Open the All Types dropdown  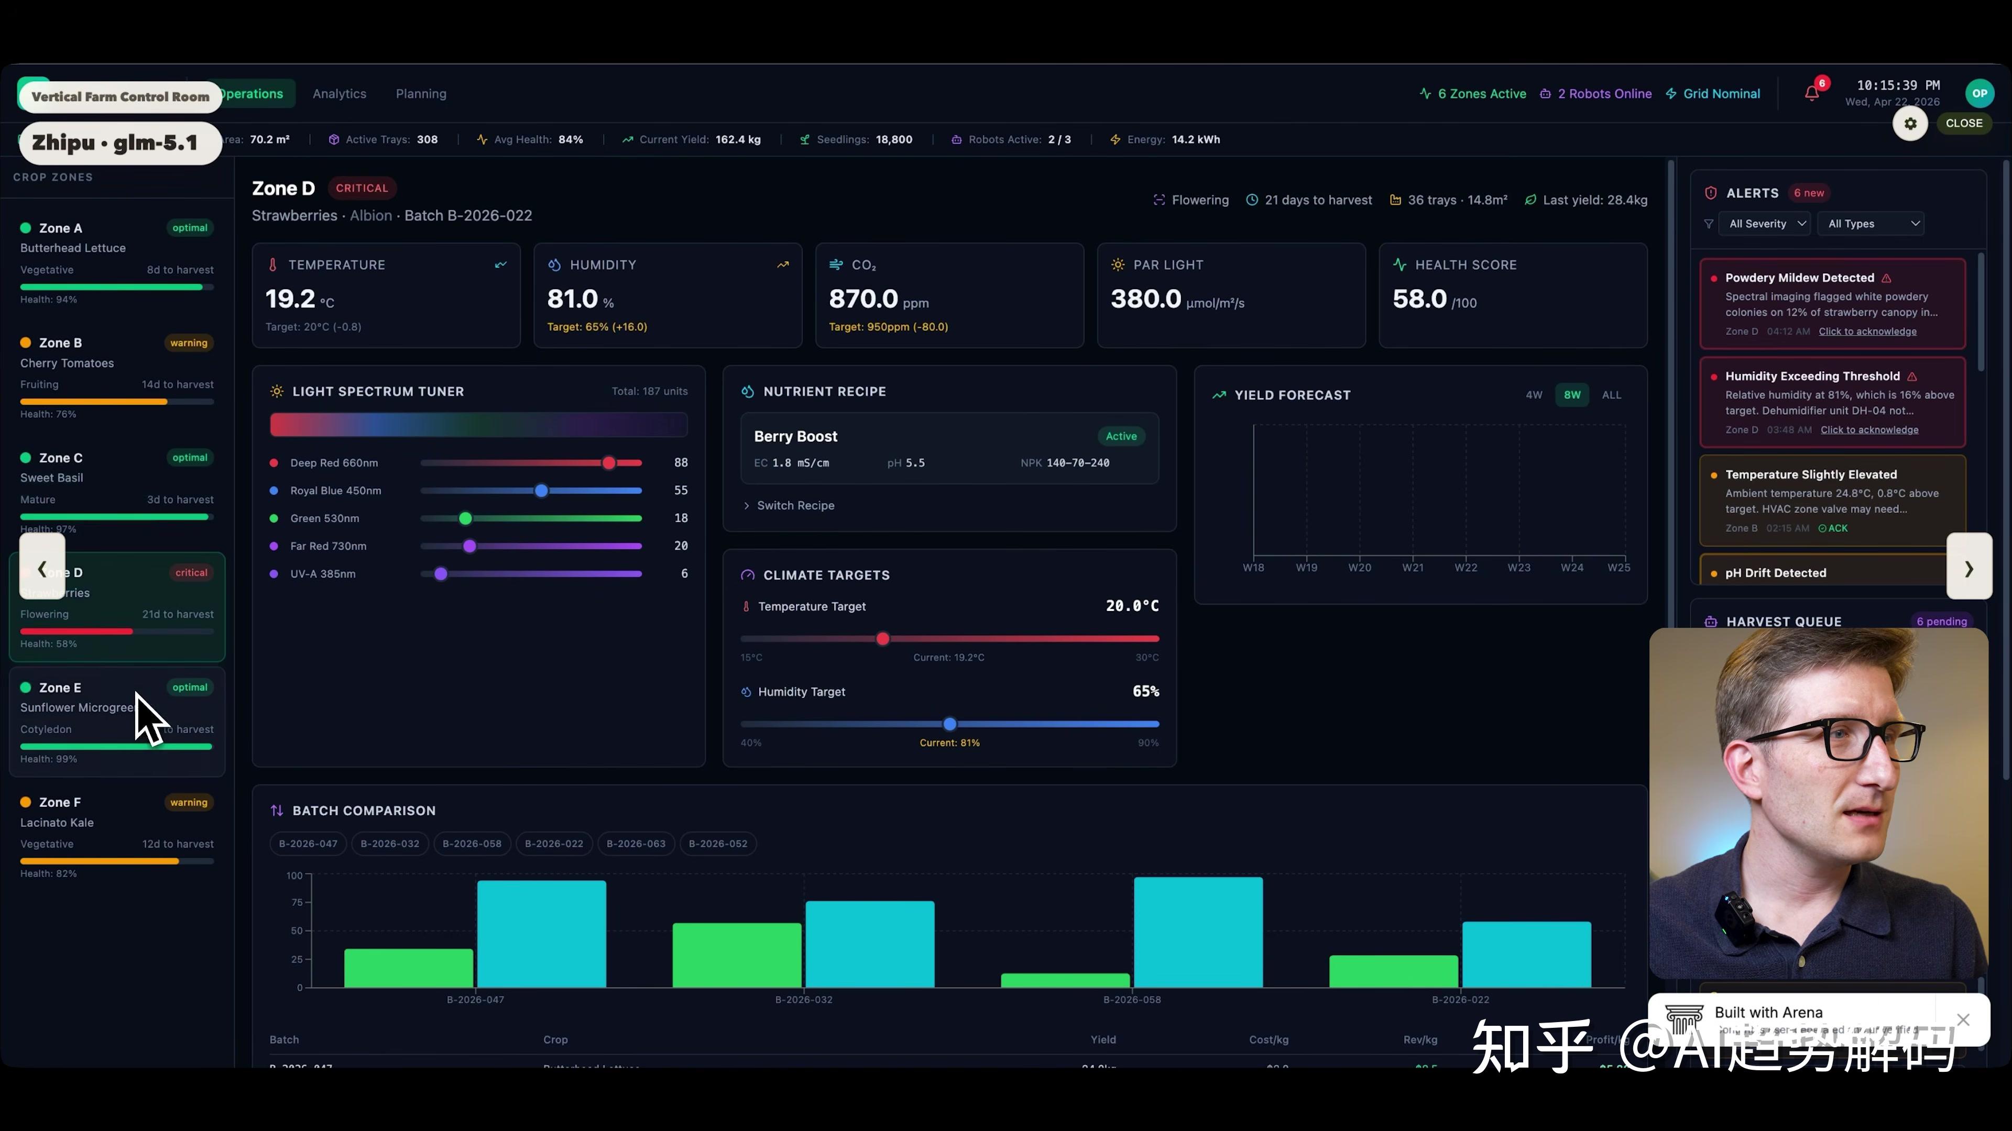click(1871, 224)
